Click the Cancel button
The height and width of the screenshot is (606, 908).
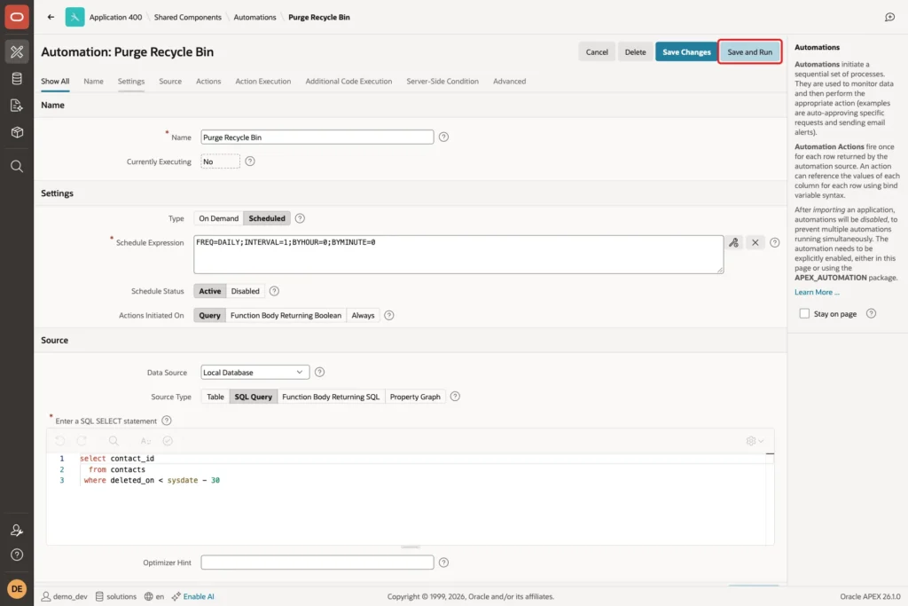click(597, 51)
